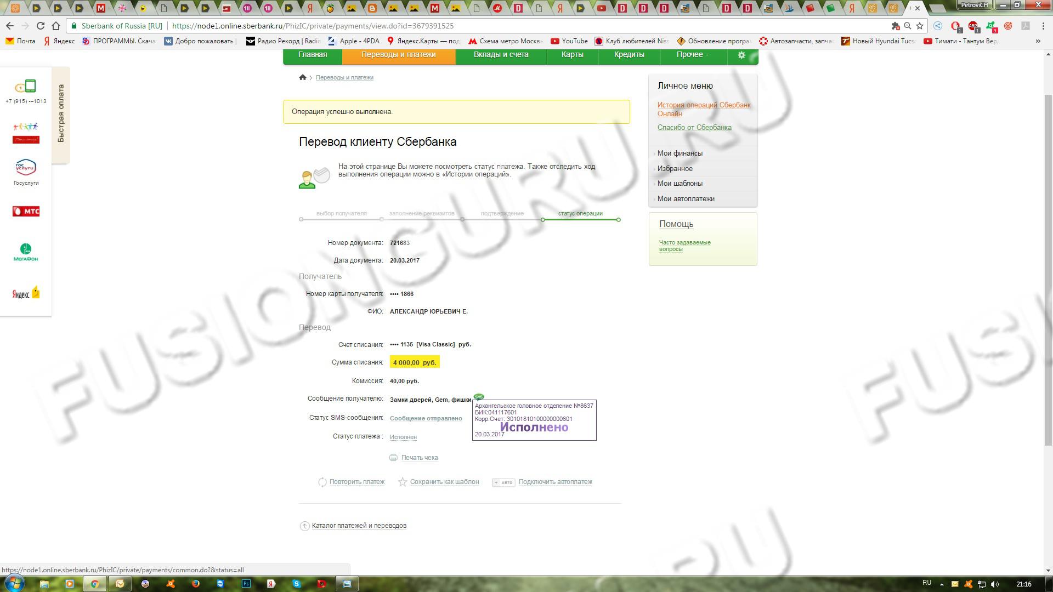Click the home breadcrumb icon

[302, 77]
